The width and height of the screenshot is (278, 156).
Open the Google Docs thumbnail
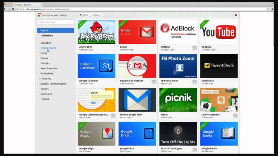[x=137, y=134]
